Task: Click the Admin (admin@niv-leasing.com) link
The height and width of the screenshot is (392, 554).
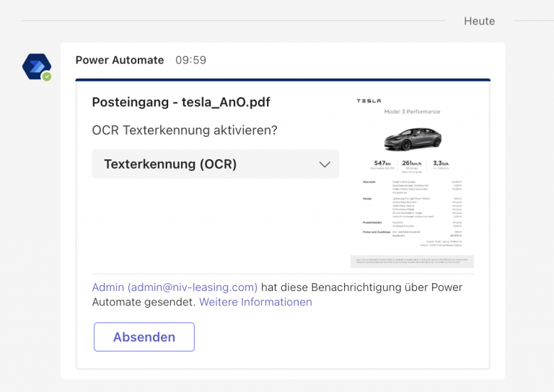Action: point(175,288)
